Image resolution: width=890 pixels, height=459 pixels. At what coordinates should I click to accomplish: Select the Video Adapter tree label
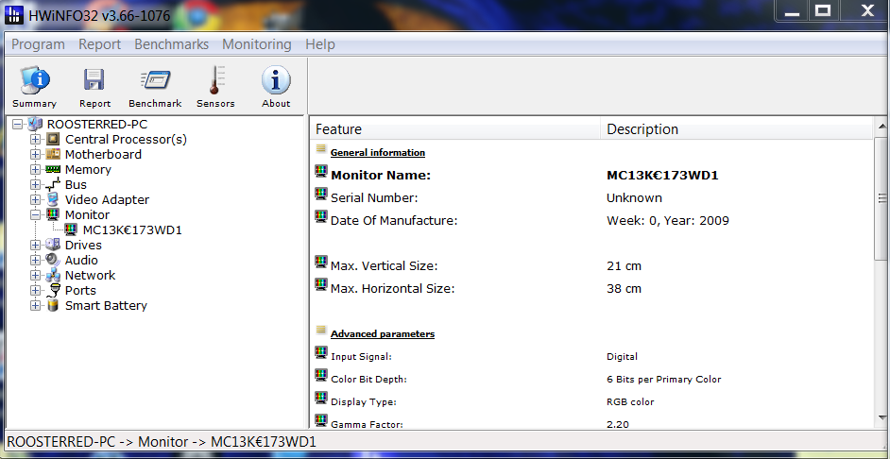tap(108, 199)
